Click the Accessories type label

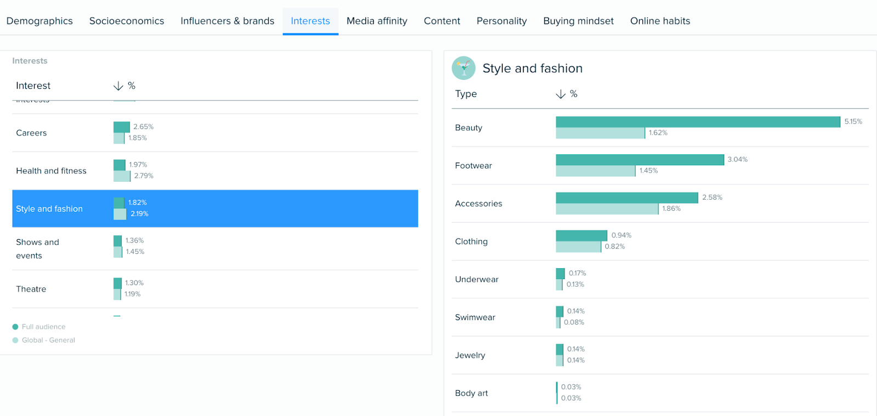click(479, 204)
